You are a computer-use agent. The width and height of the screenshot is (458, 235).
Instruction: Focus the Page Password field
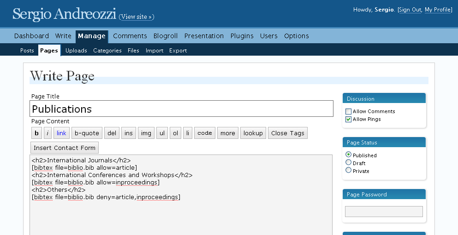coord(384,212)
